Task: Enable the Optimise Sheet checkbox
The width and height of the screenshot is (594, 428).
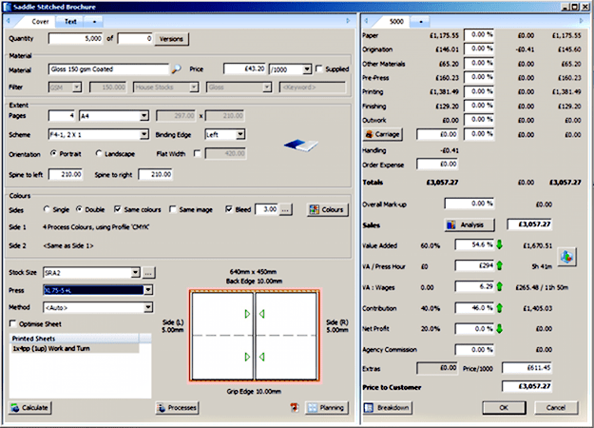Action: 13,323
